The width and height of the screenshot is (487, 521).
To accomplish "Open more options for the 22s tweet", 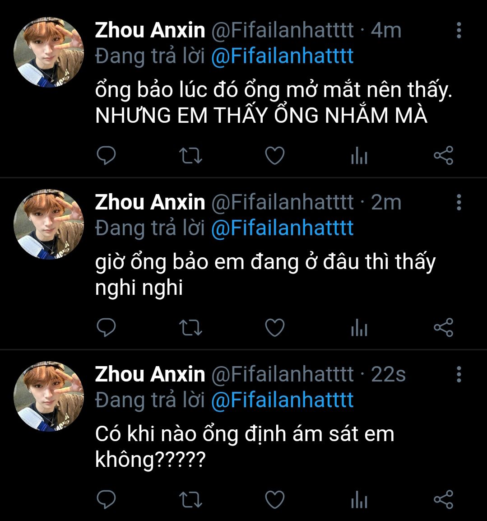I will pyautogui.click(x=459, y=374).
